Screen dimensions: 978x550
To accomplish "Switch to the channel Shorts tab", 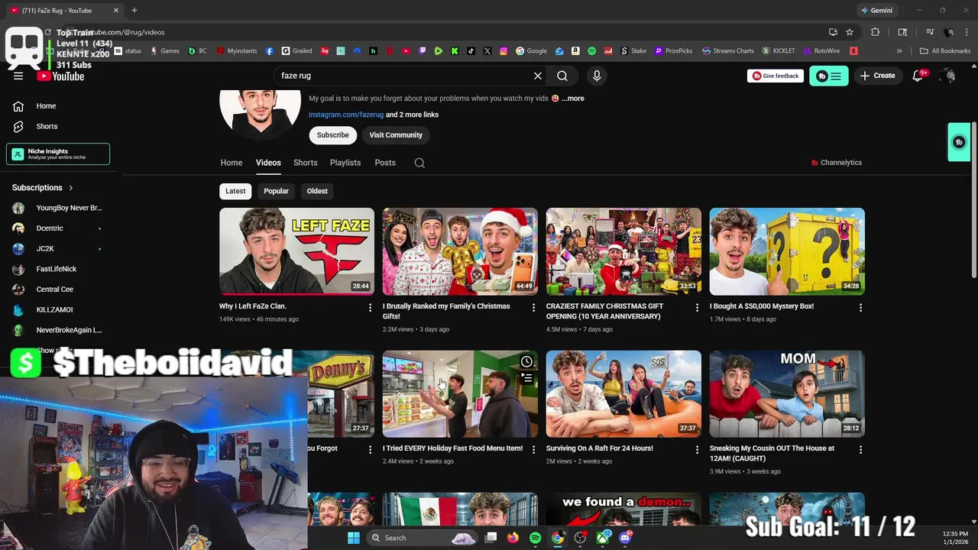I will [306, 163].
